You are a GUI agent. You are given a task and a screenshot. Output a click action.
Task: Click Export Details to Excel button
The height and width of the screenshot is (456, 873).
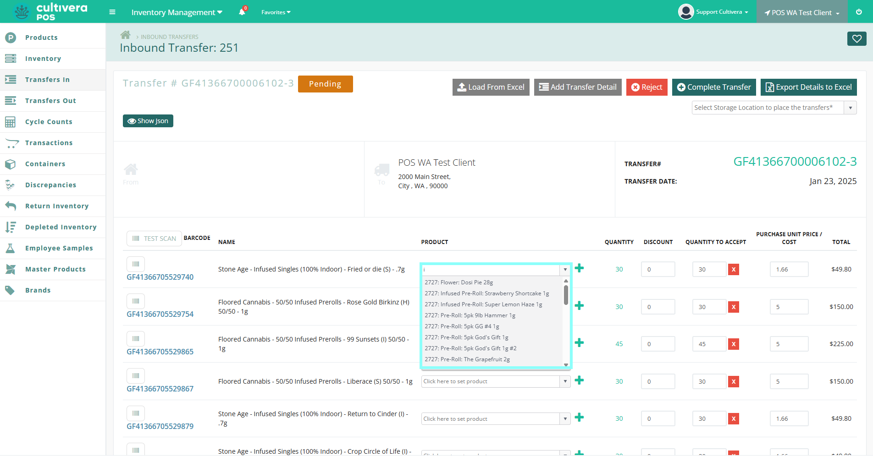click(809, 87)
